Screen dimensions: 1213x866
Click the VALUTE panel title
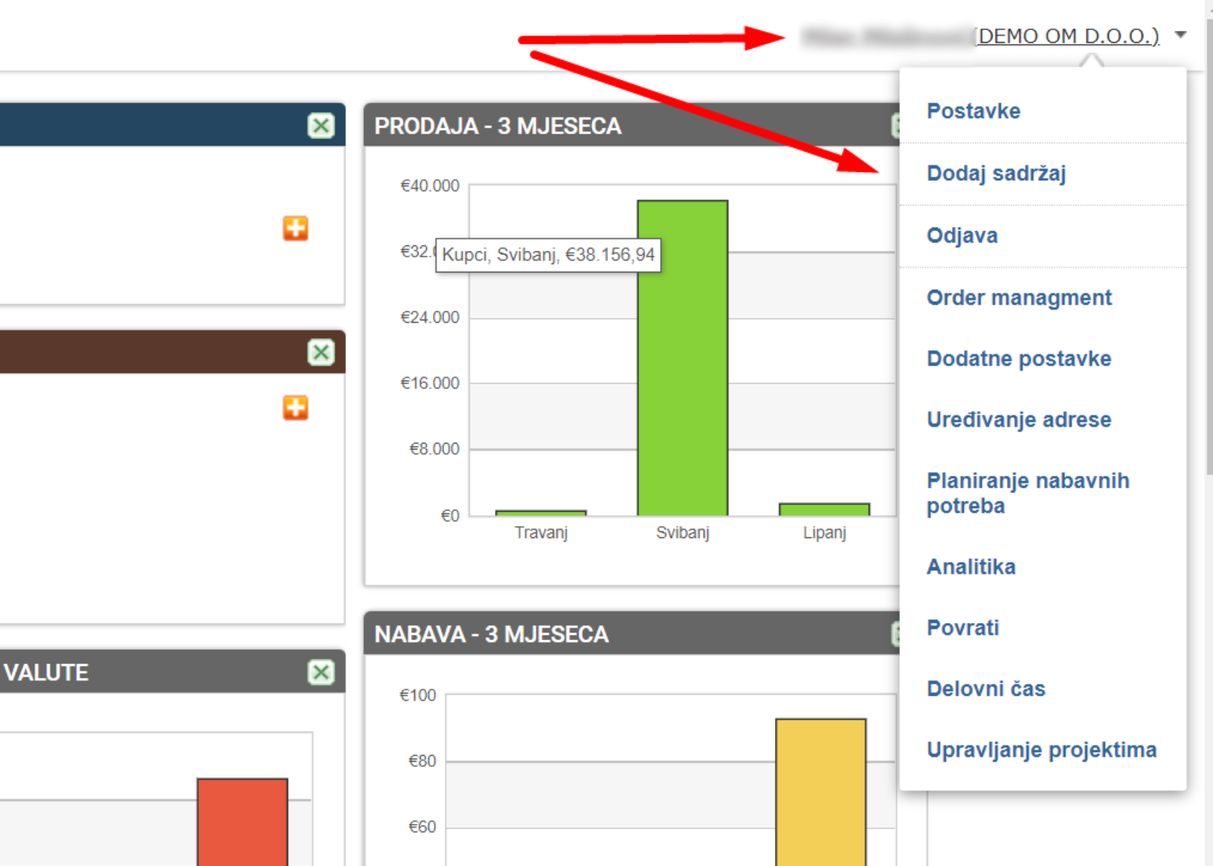pyautogui.click(x=46, y=672)
